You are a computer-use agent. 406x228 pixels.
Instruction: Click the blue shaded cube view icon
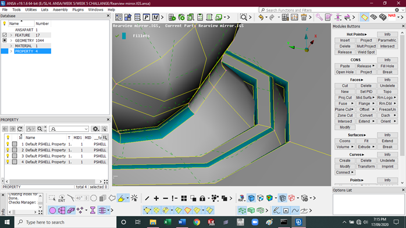pos(251,198)
